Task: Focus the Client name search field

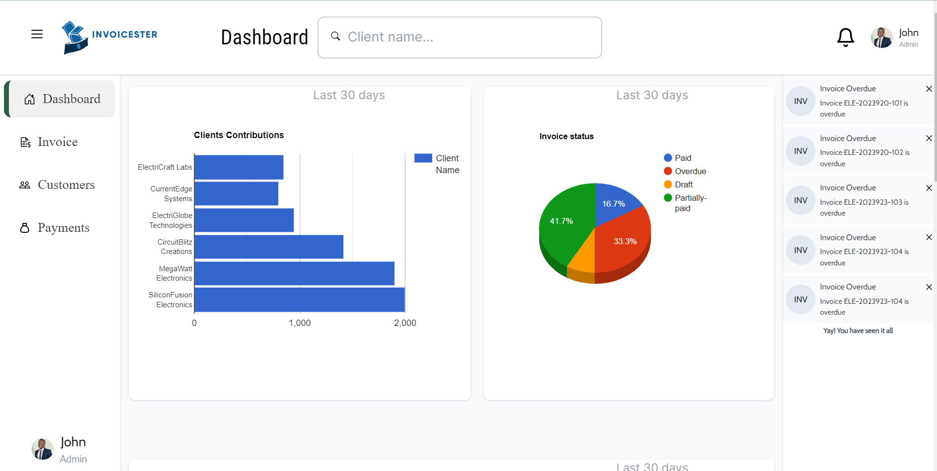Action: pos(460,37)
